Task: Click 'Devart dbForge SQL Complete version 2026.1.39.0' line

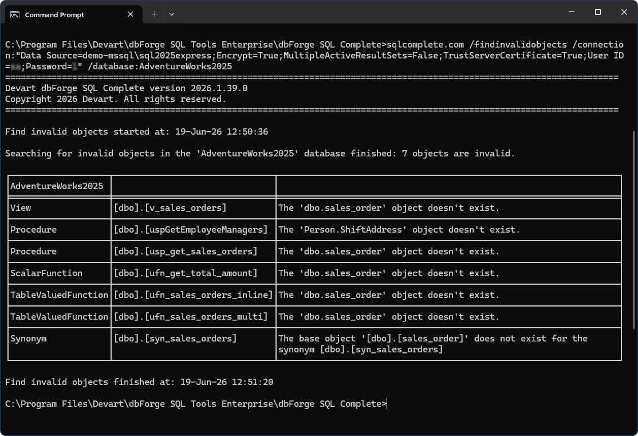Action: pos(126,88)
